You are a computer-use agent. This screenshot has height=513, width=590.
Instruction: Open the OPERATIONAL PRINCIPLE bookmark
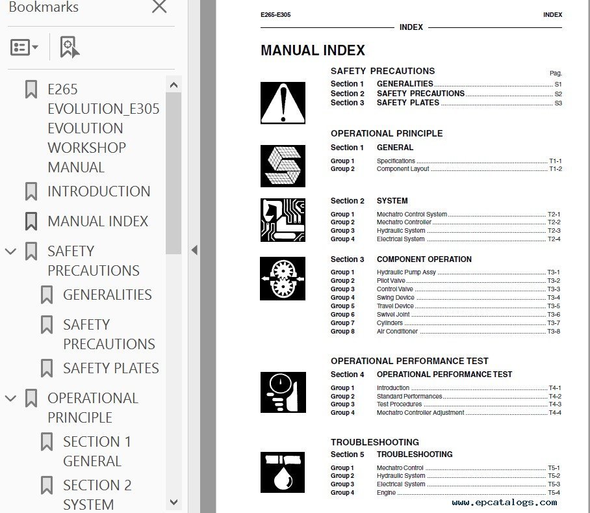coord(93,408)
